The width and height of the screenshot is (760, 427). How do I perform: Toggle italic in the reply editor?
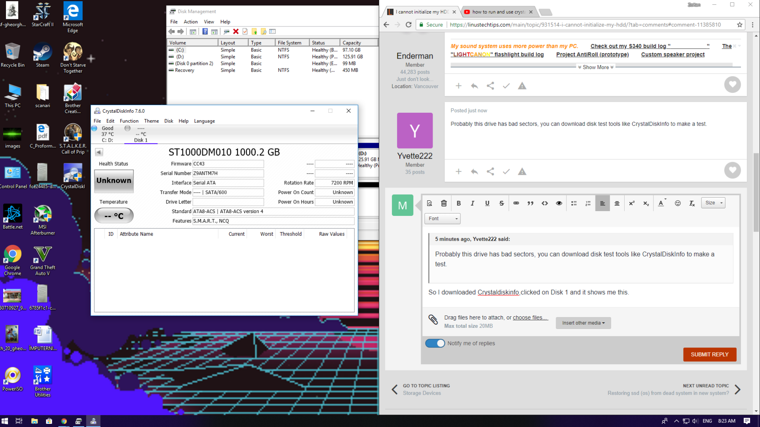473,203
